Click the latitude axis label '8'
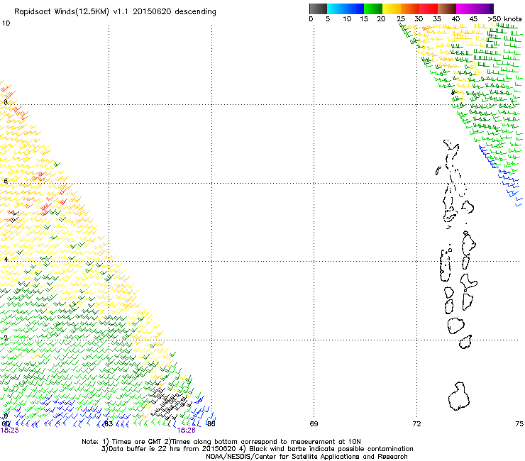Viewport: 525px width, 461px height. pyautogui.click(x=6, y=102)
